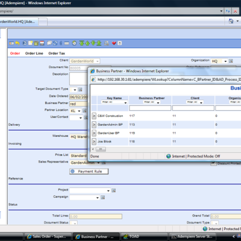
Task: Open lookup icon beside Target Document Type
Action: click(80, 89)
